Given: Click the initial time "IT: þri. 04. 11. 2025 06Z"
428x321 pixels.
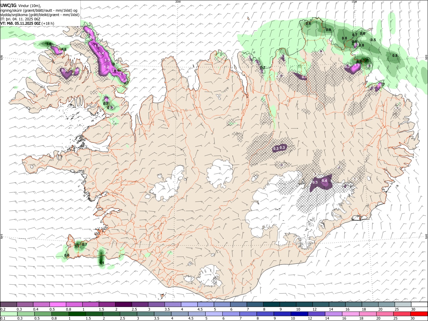Looking at the screenshot, I should coord(20,19).
